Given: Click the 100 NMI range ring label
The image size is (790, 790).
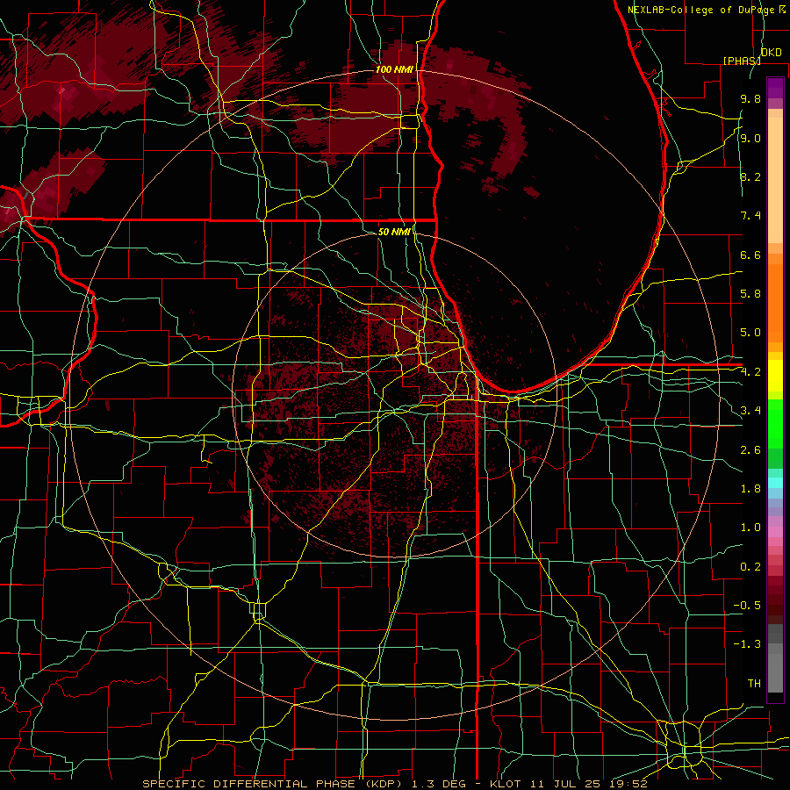Looking at the screenshot, I should (394, 69).
